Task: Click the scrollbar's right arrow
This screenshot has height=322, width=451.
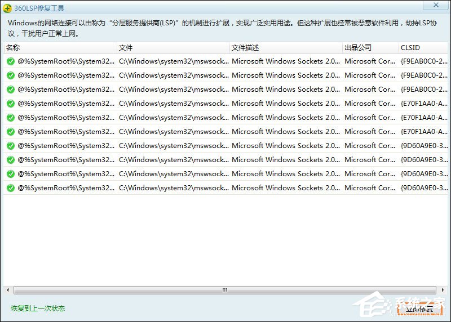Action: click(x=443, y=290)
